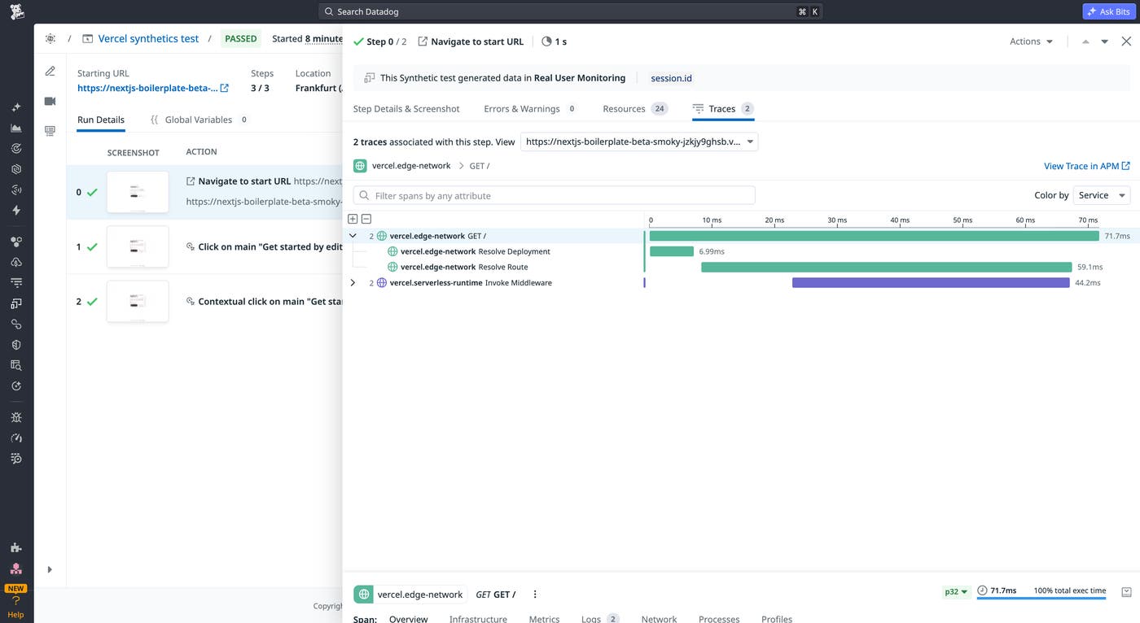Open the hexagon icon in left sidebar
Screen dimensions: 1140x623
[16, 169]
